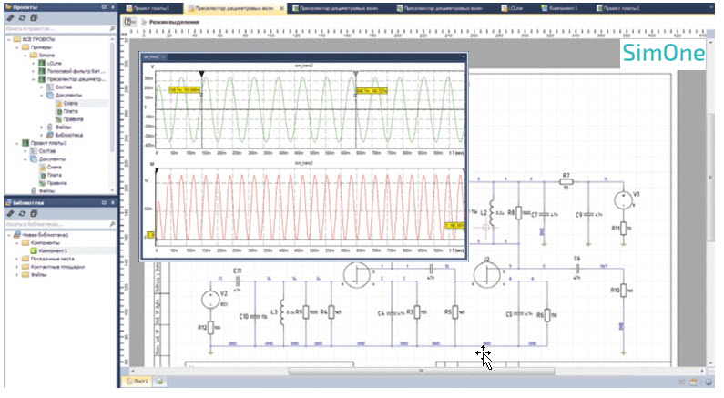Switch to the LCLine tab
The image size is (724, 398).
(x=515, y=6)
